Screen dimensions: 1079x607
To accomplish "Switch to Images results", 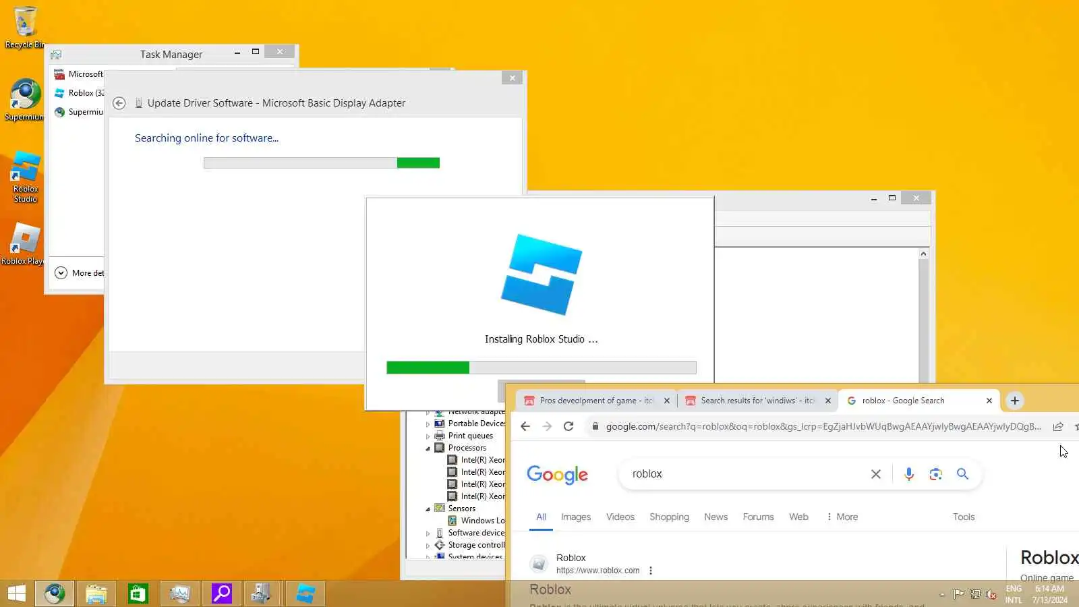I will (576, 517).
